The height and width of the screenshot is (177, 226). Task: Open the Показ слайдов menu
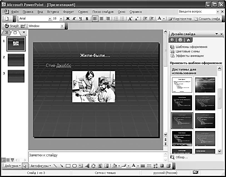pyautogui.click(x=103, y=12)
